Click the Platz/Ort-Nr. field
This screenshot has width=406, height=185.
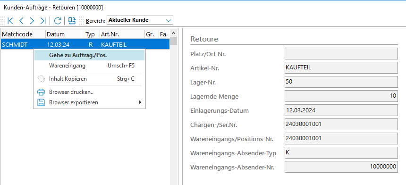(x=341, y=53)
